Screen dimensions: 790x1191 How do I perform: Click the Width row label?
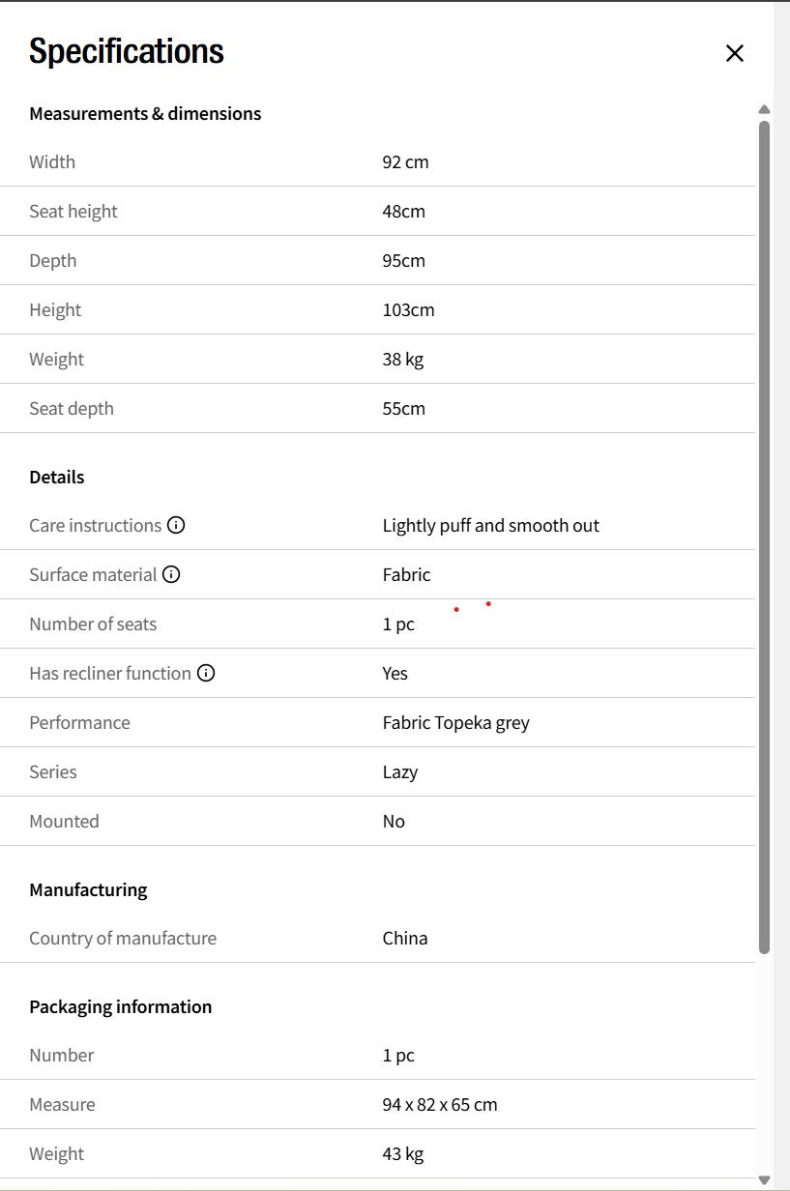(52, 161)
